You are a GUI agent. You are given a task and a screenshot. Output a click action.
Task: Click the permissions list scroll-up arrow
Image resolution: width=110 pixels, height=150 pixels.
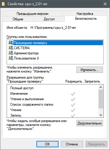coord(101,87)
